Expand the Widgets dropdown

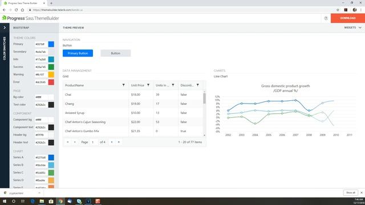click(x=352, y=28)
